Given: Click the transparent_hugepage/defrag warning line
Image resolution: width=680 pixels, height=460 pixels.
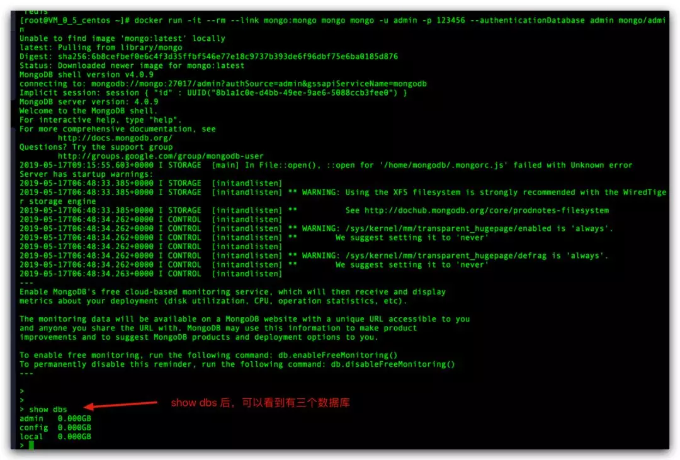Looking at the screenshot, I should (x=314, y=255).
